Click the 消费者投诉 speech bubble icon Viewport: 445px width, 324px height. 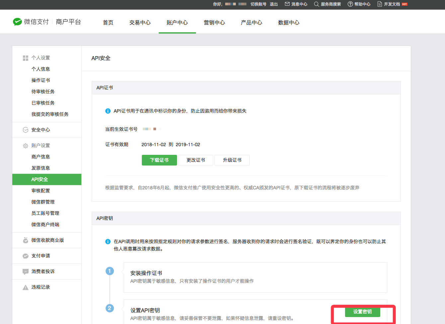click(26, 271)
